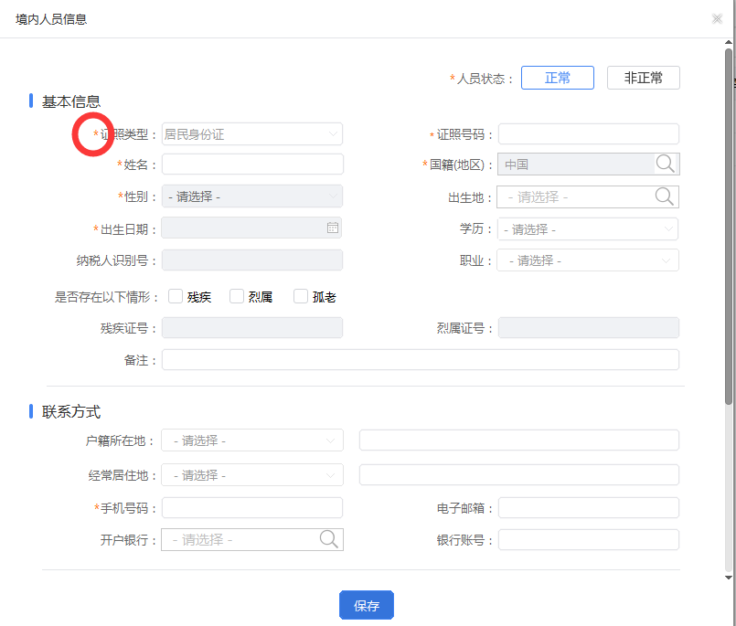Set 人员状态 to 非正常
The width and height of the screenshot is (736, 626).
644,78
